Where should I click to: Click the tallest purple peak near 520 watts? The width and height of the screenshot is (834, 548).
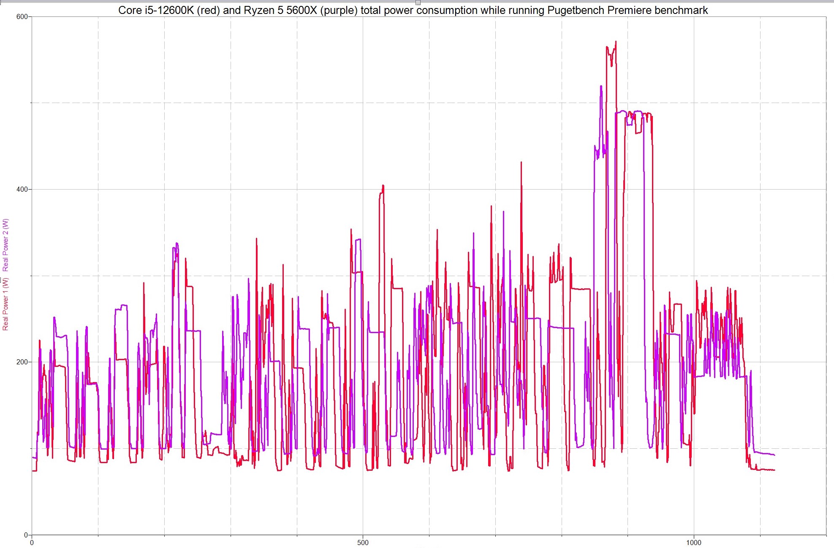tap(601, 87)
